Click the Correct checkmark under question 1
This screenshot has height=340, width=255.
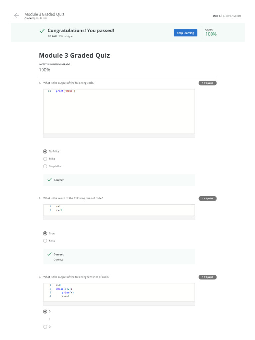click(50, 180)
